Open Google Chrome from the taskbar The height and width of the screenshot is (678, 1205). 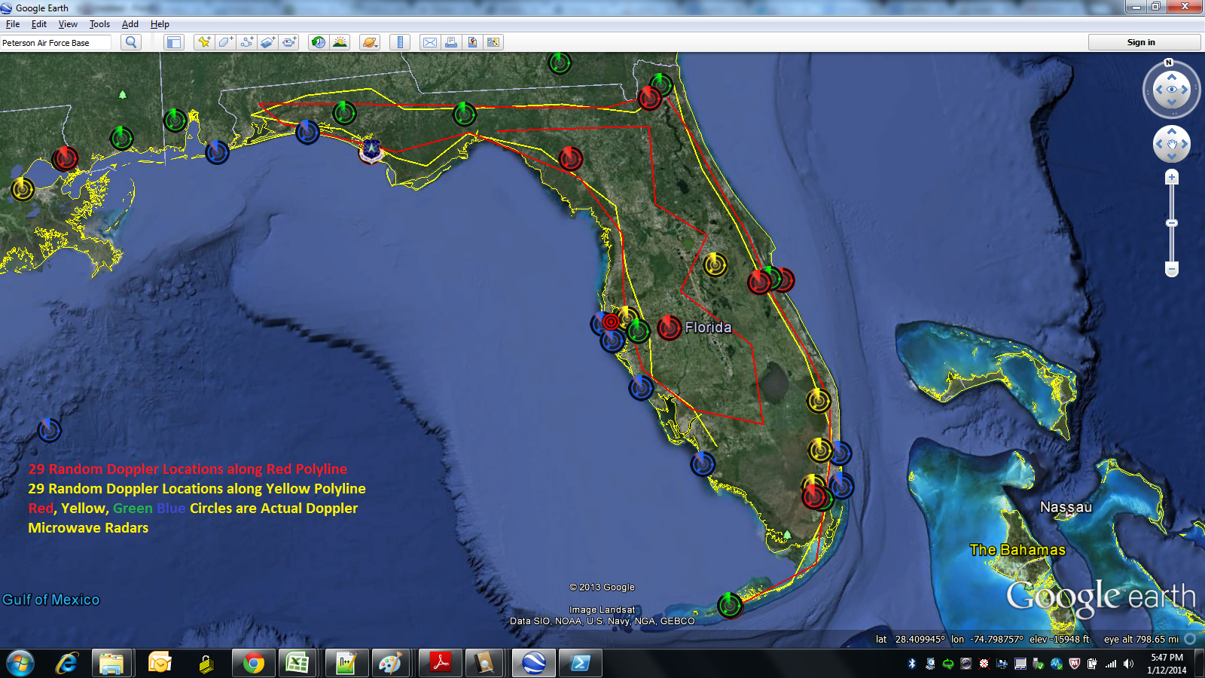point(254,664)
